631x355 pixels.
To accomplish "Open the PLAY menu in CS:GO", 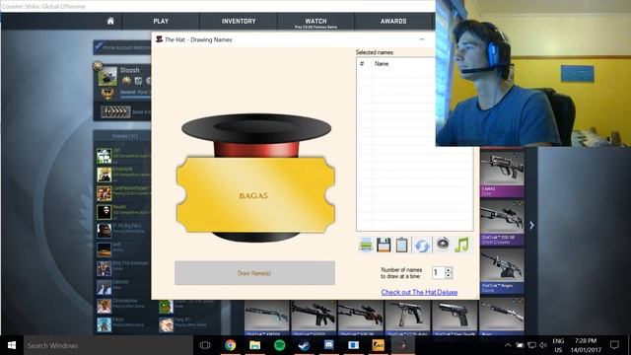I will click(x=161, y=21).
